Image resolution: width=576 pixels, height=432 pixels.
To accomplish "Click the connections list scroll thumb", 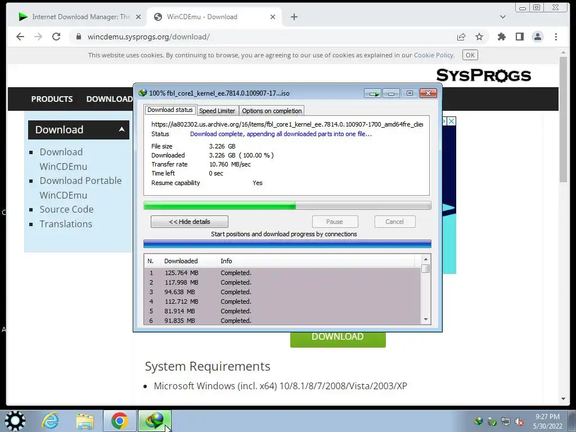I will pyautogui.click(x=426, y=268).
